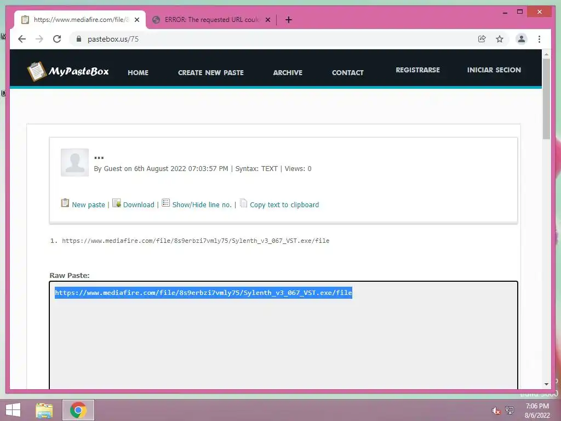The width and height of the screenshot is (561, 421).
Task: Open the Windows Start menu
Action: pyautogui.click(x=13, y=410)
